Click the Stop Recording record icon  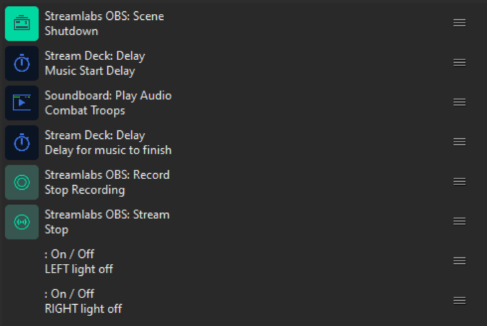[22, 182]
